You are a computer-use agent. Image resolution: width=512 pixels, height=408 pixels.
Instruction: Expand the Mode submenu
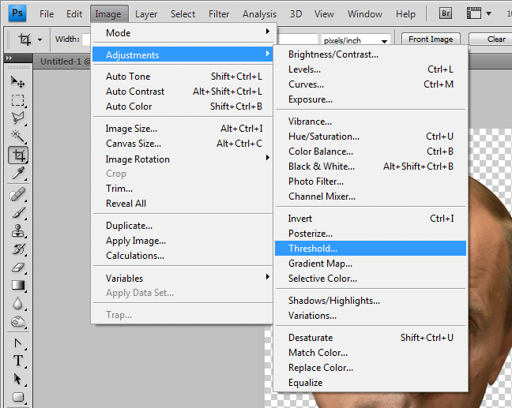[x=184, y=32]
